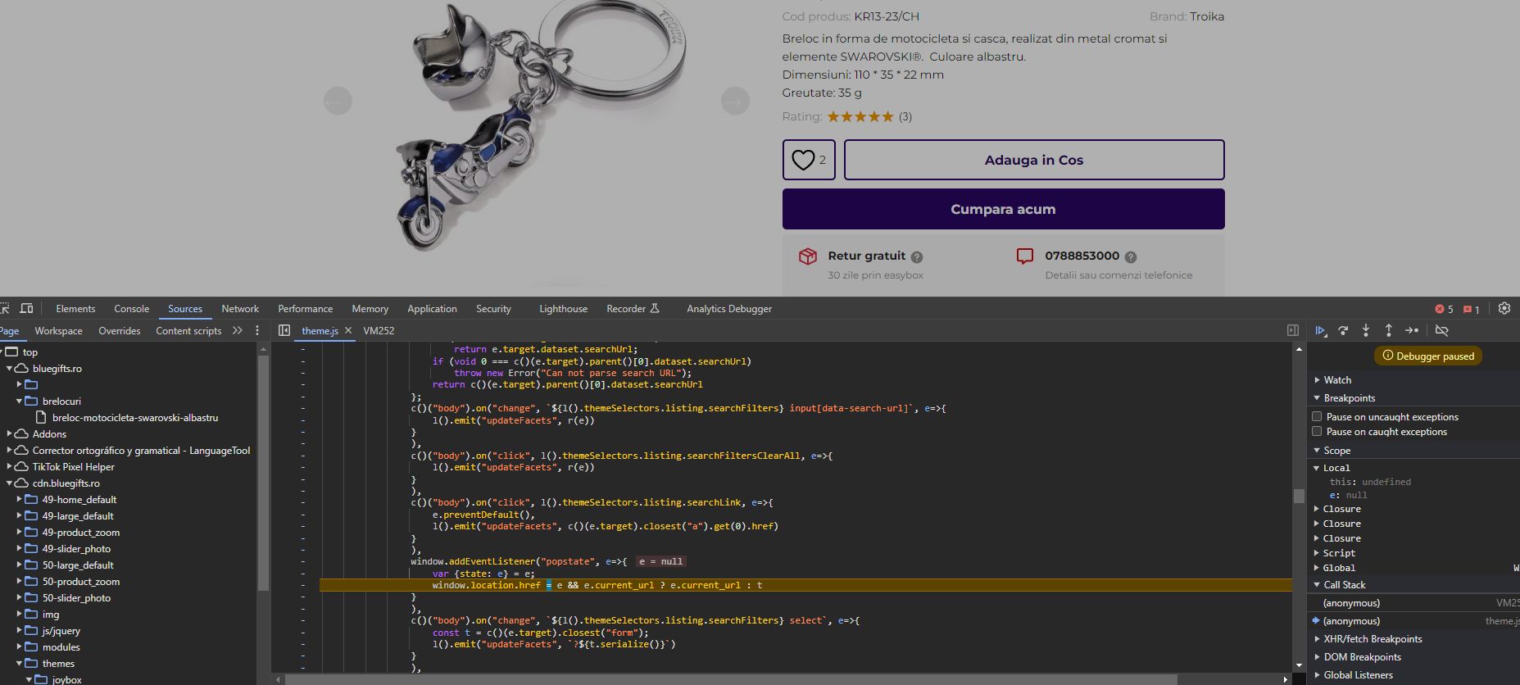Viewport: 1520px width, 685px height.
Task: Open the Network tab
Action: (240, 309)
